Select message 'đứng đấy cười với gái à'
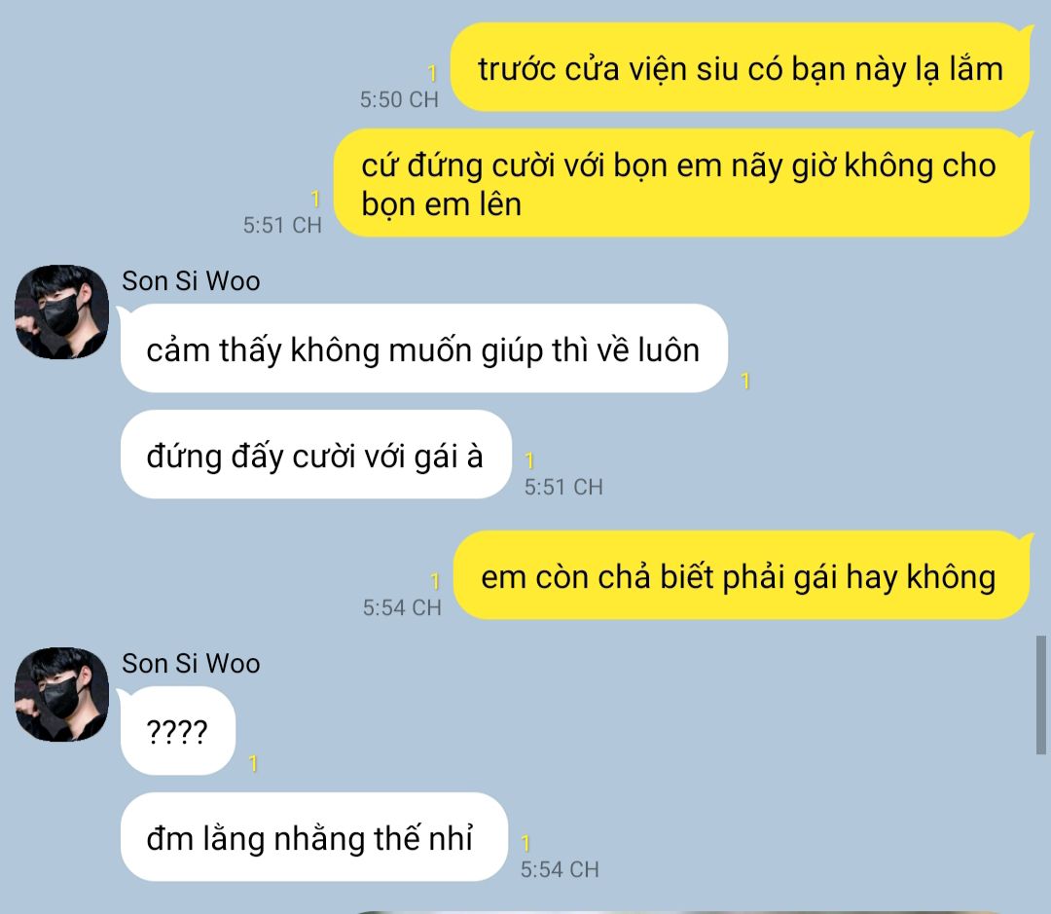Screen dimensions: 1051x914 [315, 454]
